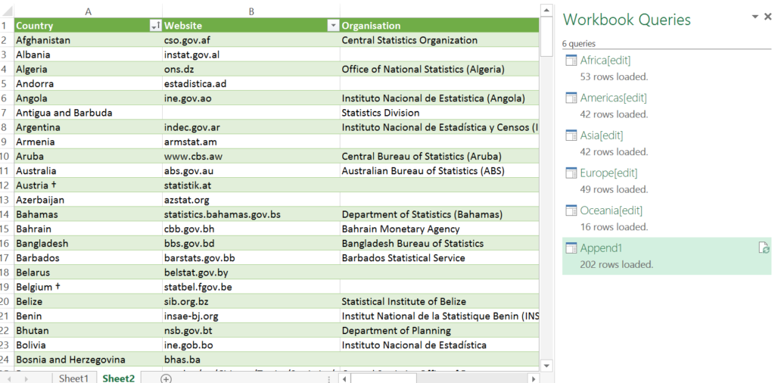The height and width of the screenshot is (383, 775).
Task: Click the Append1 query table icon
Action: [571, 248]
